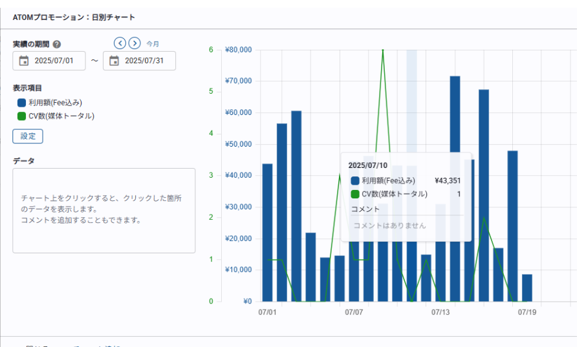This screenshot has width=586, height=347.
Task: Go to previous period with left arrow
Action: (x=120, y=43)
